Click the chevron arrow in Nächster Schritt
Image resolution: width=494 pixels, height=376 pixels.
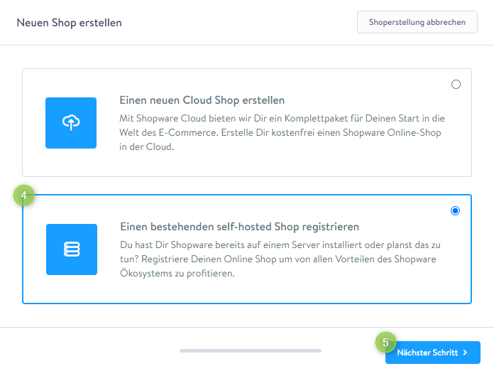[466, 353]
